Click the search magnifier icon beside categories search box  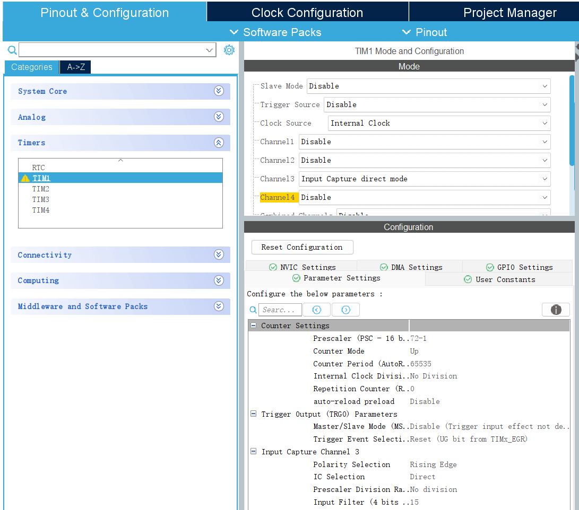click(12, 50)
